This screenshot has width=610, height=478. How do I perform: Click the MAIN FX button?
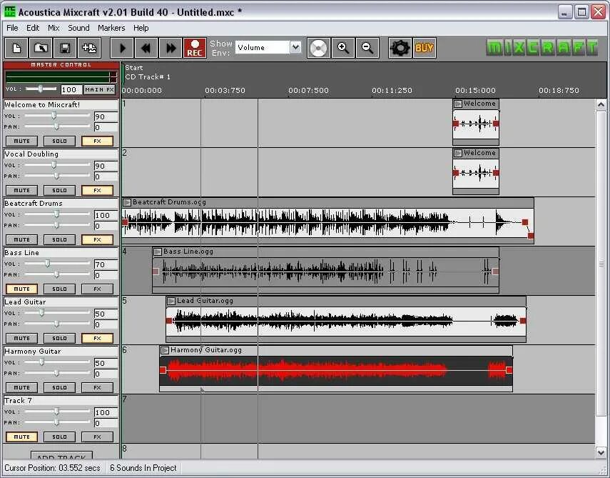tap(100, 89)
